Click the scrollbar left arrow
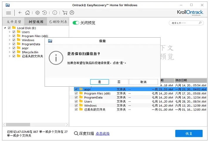The height and width of the screenshot is (141, 209). pyautogui.click(x=4, y=125)
